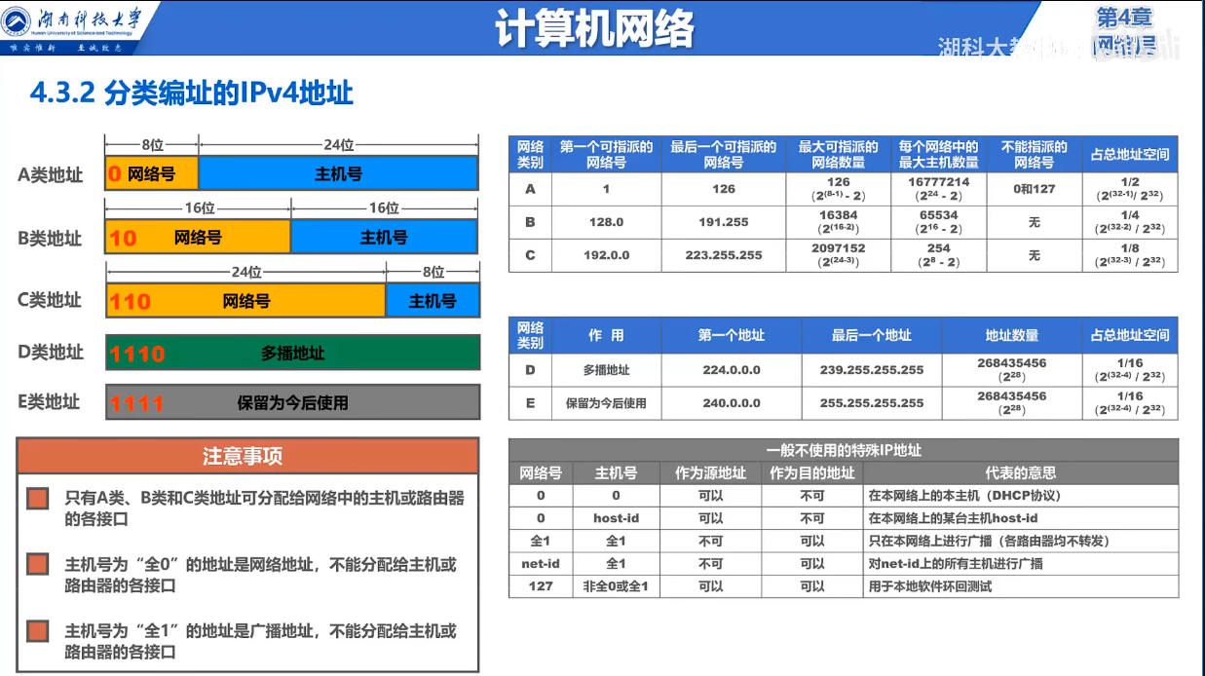This screenshot has height=676, width=1205.
Task: Click the E类地址 label
Action: coord(50,401)
